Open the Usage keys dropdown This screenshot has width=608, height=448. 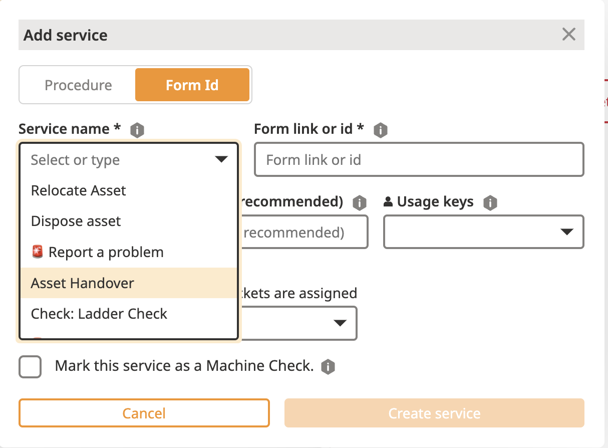click(566, 232)
